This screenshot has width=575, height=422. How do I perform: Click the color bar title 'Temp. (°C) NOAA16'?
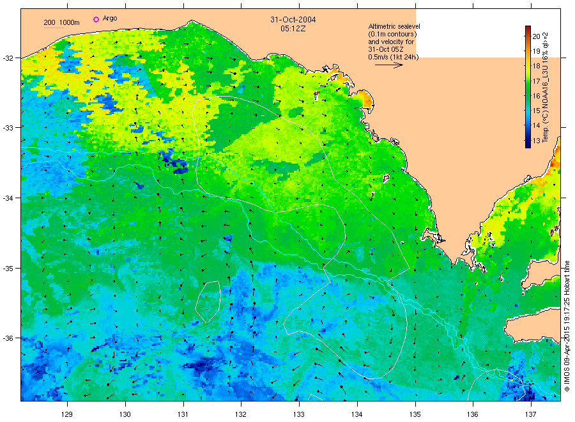(546, 88)
